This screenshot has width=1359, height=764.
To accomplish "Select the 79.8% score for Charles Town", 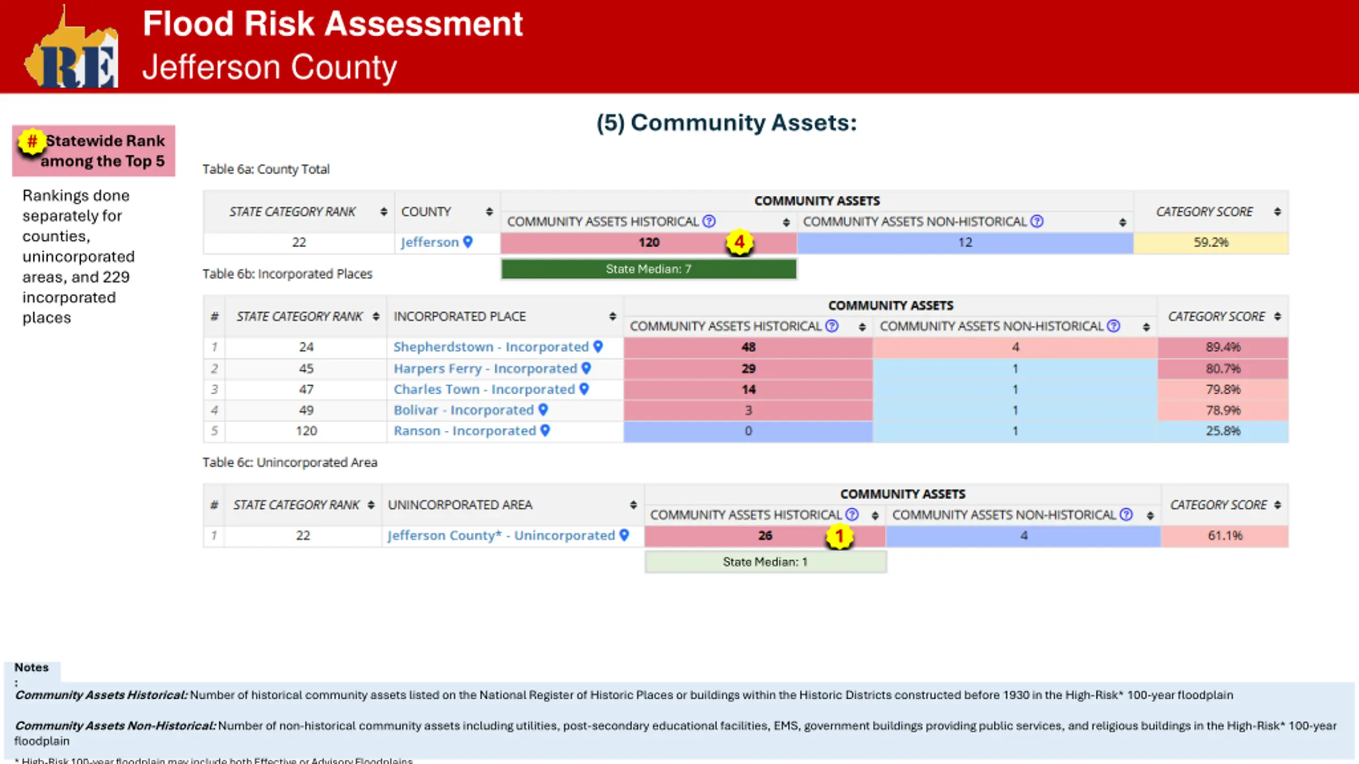I will click(1223, 389).
